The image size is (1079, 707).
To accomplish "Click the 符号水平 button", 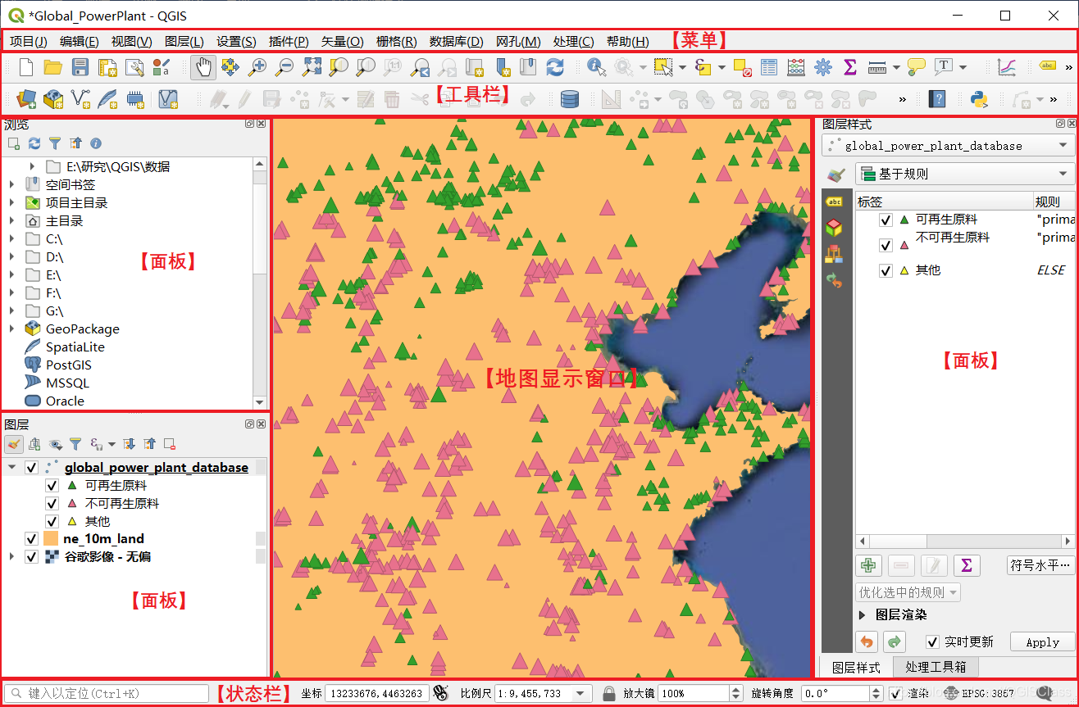I will tap(1040, 564).
